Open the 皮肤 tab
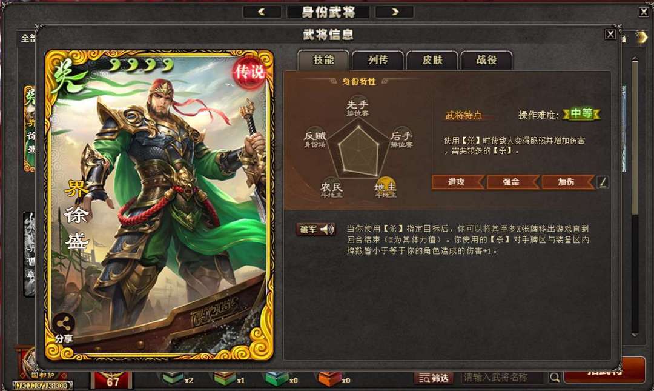Screen dimensions: 654x391 [432, 60]
